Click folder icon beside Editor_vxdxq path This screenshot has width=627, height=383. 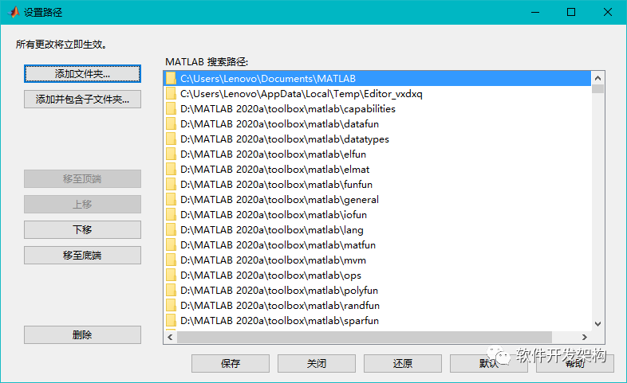[x=172, y=94]
